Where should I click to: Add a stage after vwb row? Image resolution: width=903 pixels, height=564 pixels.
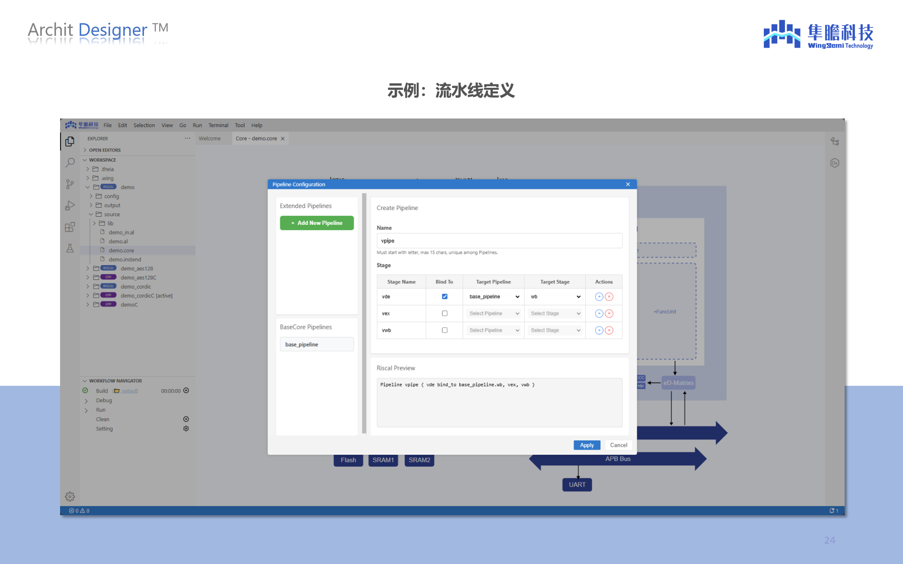click(x=599, y=330)
